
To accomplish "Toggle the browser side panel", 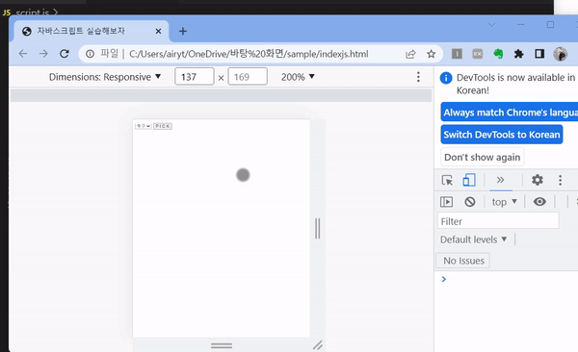I will pyautogui.click(x=539, y=54).
